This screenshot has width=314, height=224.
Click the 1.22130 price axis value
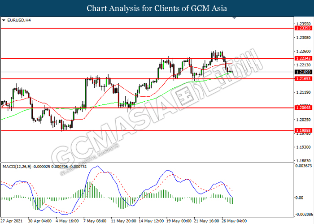click(x=304, y=65)
